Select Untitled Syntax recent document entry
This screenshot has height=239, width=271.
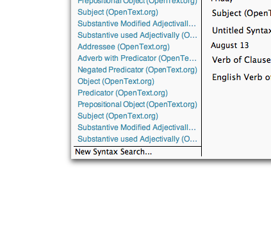click(x=242, y=31)
